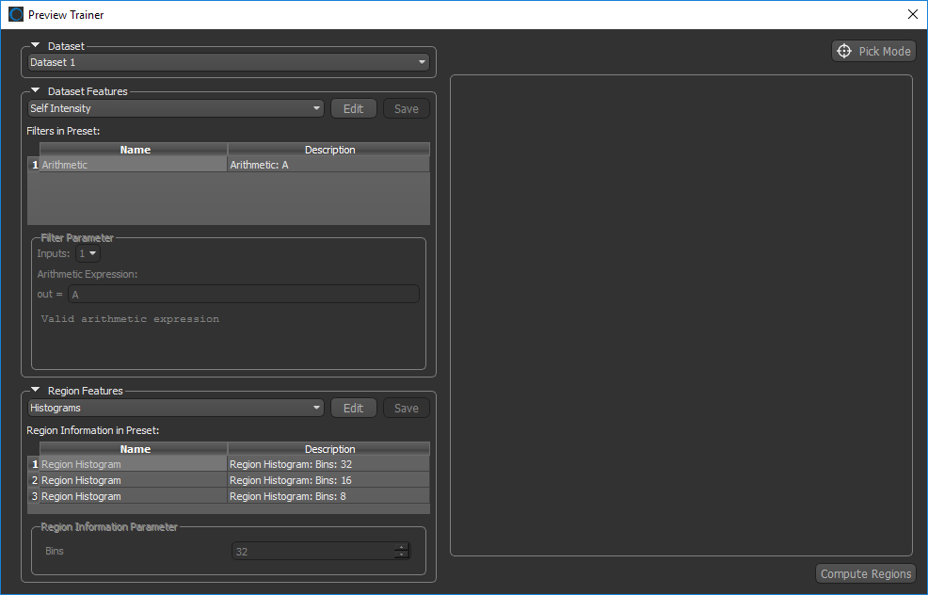Open the Dataset 1 dropdown
The image size is (928, 595).
(x=228, y=63)
